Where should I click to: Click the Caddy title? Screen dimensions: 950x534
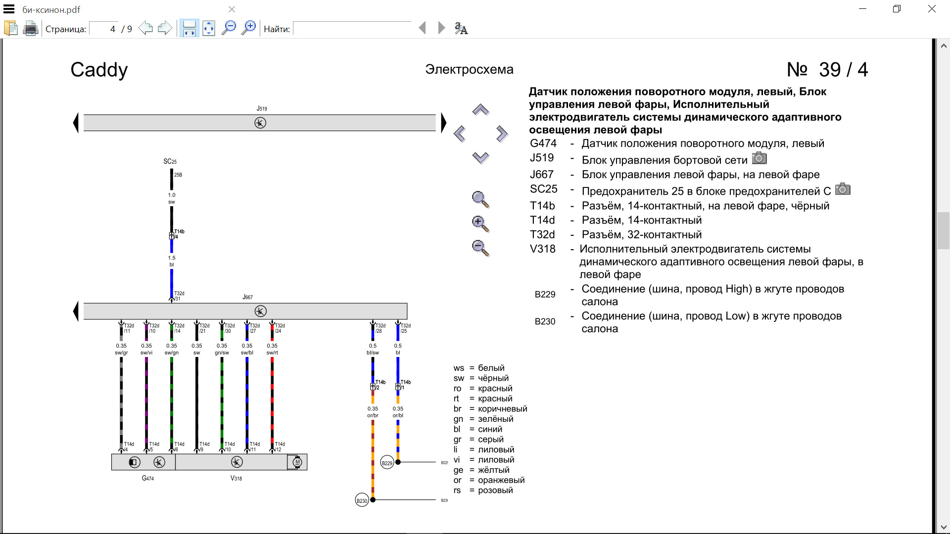pos(99,70)
